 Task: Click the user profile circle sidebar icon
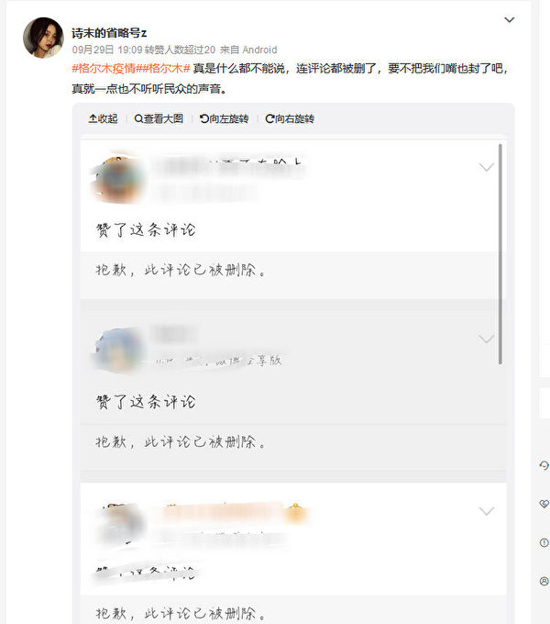544,581
